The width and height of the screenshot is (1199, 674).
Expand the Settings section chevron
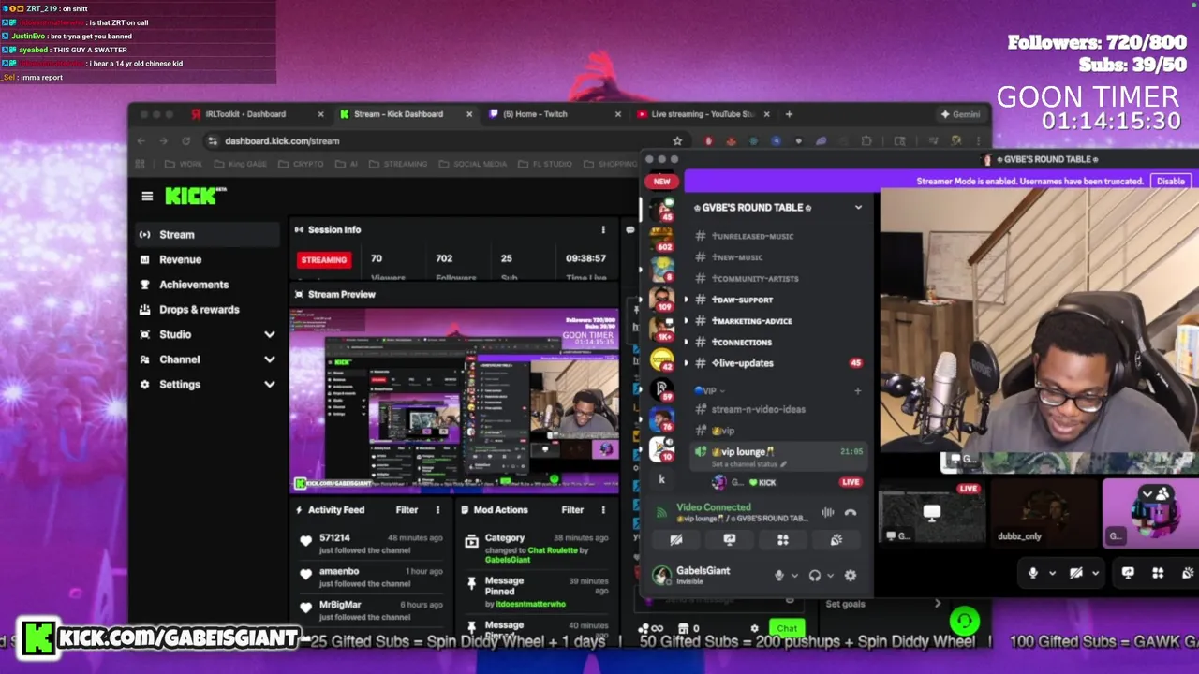270,385
